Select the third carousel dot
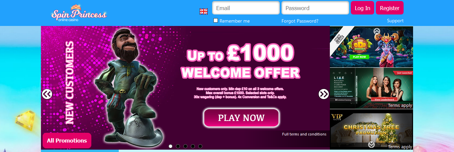Viewport: 454px width, 152px height. 185,146
